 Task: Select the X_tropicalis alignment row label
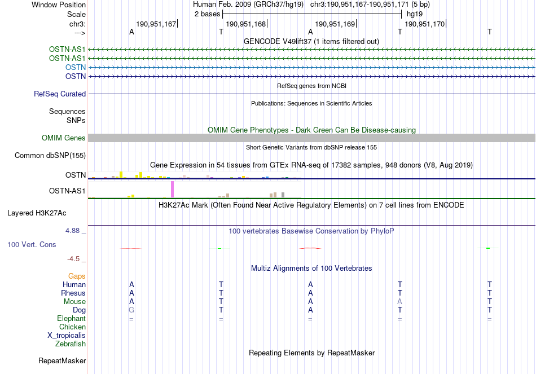[67, 336]
